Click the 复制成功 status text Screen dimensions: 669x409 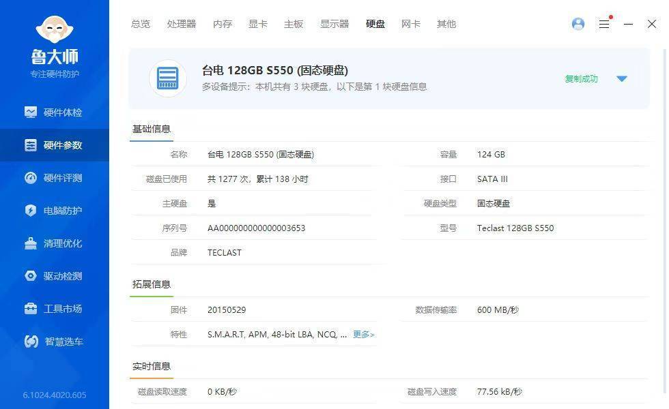click(581, 79)
